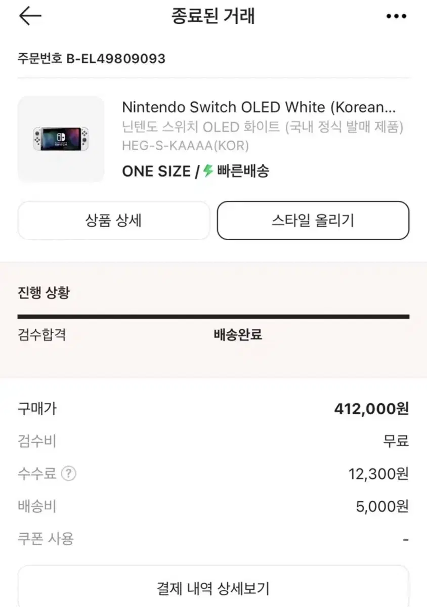Viewport: 427px width, 607px height.
Task: Expand 결제 내역 상세보기
Action: click(x=213, y=588)
